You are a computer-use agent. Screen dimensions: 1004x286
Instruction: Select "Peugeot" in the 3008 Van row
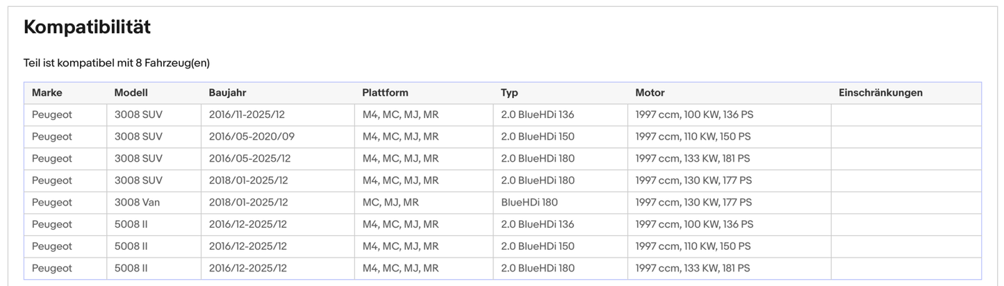tap(52, 203)
